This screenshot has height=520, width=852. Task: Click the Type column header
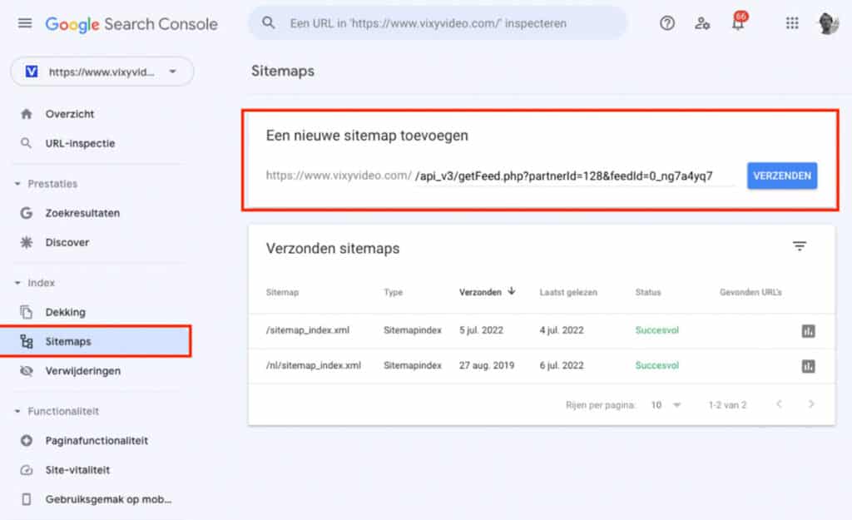(393, 292)
